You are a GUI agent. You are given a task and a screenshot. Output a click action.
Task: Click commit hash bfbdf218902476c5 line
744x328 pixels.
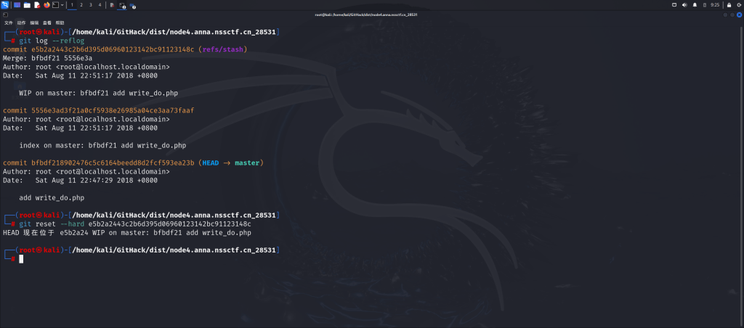click(x=99, y=163)
